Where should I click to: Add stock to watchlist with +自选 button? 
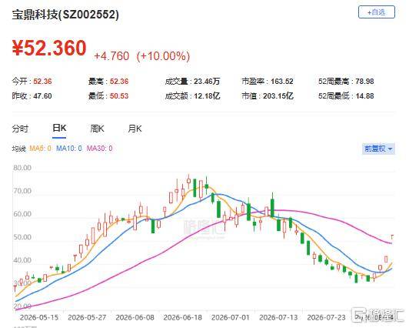(377, 12)
